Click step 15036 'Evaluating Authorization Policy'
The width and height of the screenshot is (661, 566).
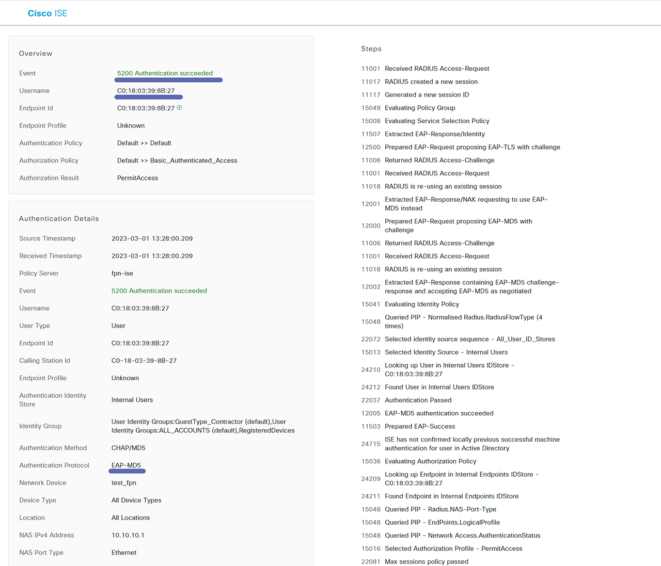pos(419,461)
